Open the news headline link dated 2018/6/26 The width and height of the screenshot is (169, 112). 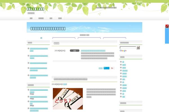[93, 51]
